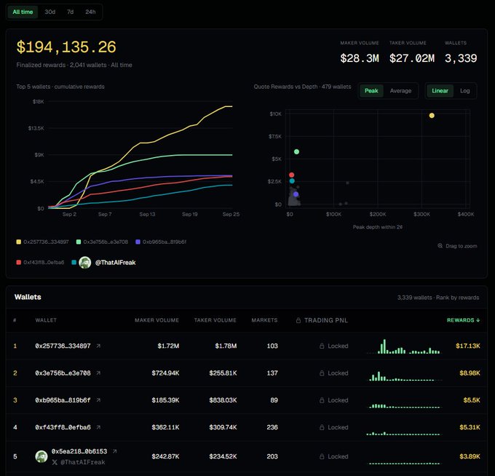Click the rewards sparkline for rank 1

(404, 346)
